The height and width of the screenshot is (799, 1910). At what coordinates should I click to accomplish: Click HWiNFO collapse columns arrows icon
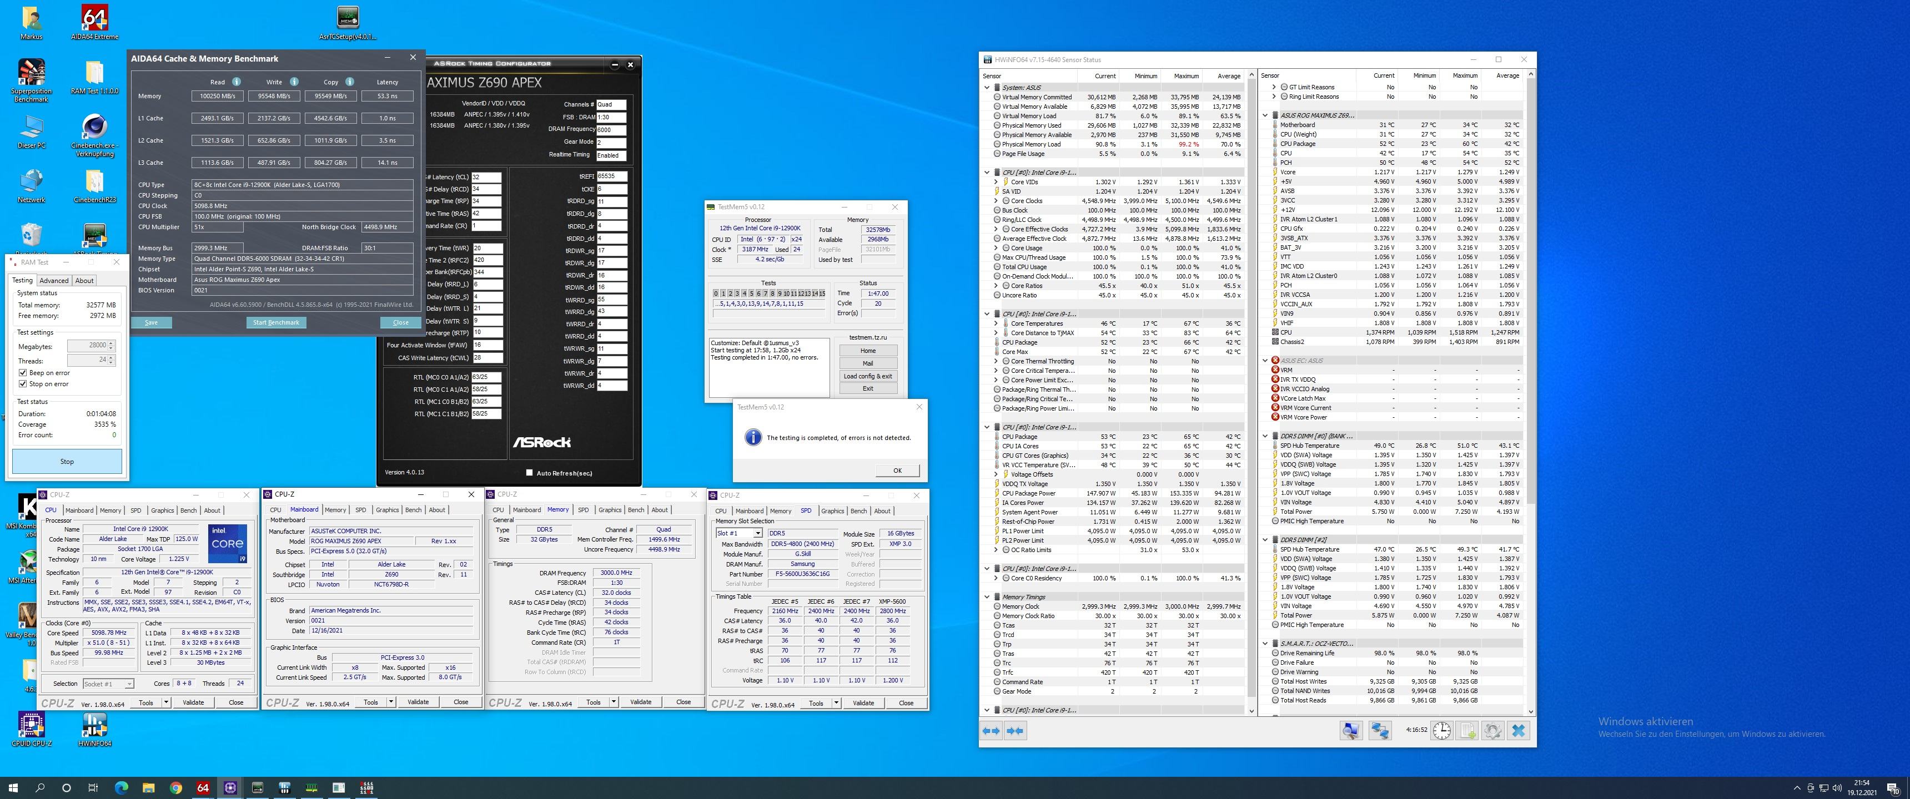pos(1015,731)
